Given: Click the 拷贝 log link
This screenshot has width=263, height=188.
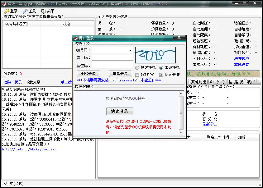Looking at the screenshot, I should coord(18,82).
